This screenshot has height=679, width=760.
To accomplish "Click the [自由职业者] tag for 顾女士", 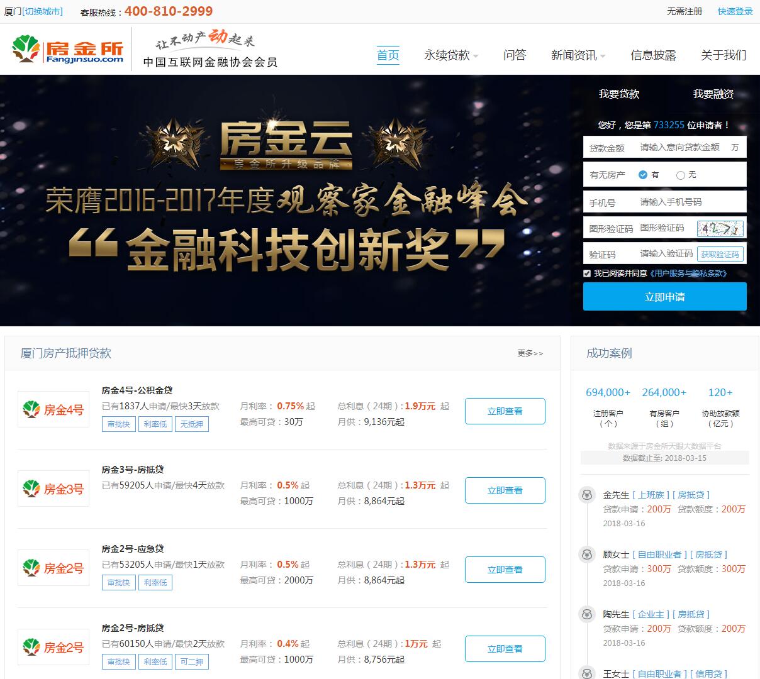I will coord(659,555).
